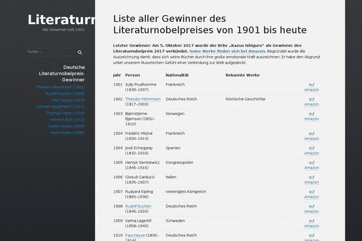This screenshot has width=362, height=241.
Task: Select the 'Norwegen' nationality cell
Action: click(x=175, y=114)
